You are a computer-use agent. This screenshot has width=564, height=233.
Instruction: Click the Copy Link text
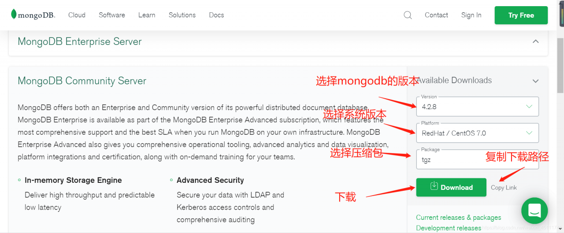504,188
